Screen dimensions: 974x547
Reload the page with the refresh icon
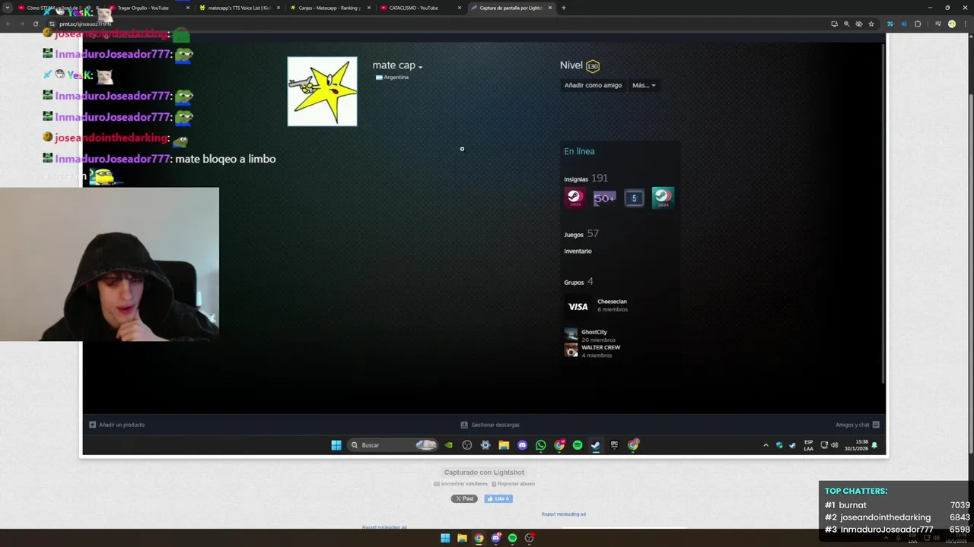coord(35,24)
